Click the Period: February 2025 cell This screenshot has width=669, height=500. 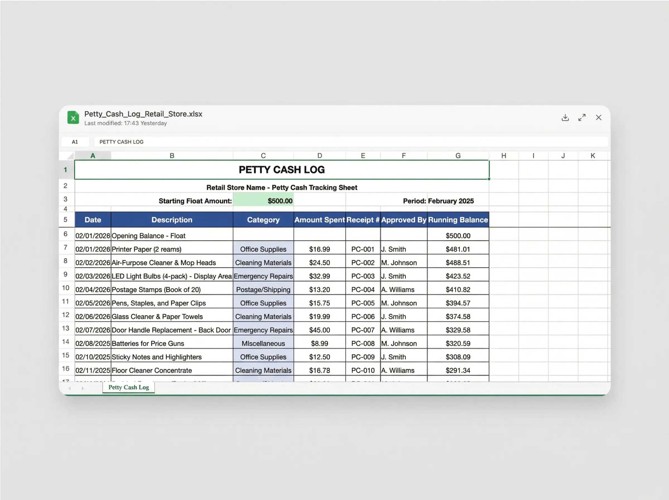[438, 201]
